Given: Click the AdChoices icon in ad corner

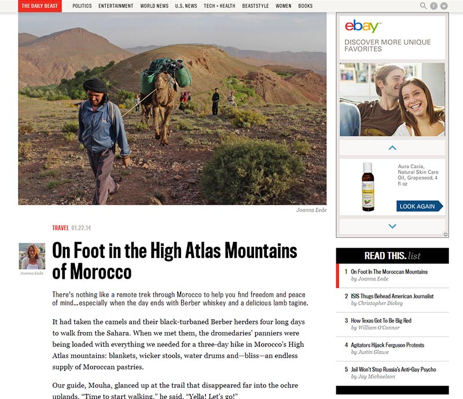Looking at the screenshot, I should [x=446, y=234].
